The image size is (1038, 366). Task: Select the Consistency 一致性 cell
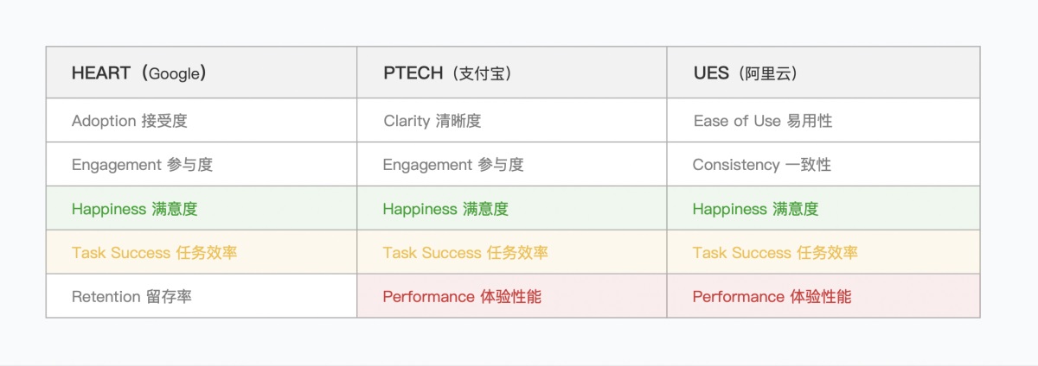coord(761,165)
